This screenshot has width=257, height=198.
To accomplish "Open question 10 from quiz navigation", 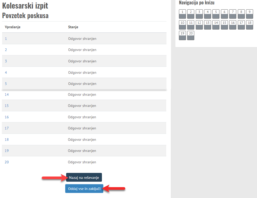I will pyautogui.click(x=182, y=25).
